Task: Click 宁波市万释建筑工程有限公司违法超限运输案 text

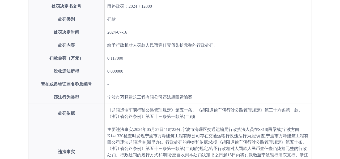Action: pos(150,97)
